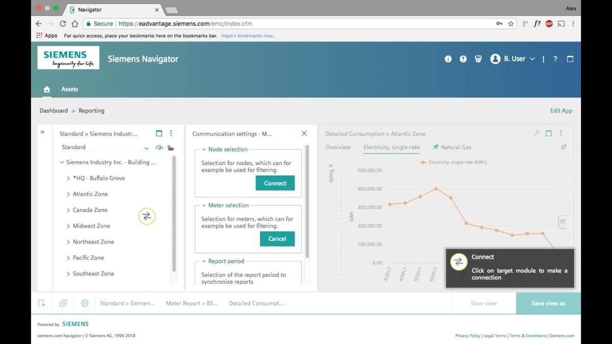Image resolution: width=612 pixels, height=344 pixels.
Task: Open the Import bookmarks now link
Action: click(248, 36)
